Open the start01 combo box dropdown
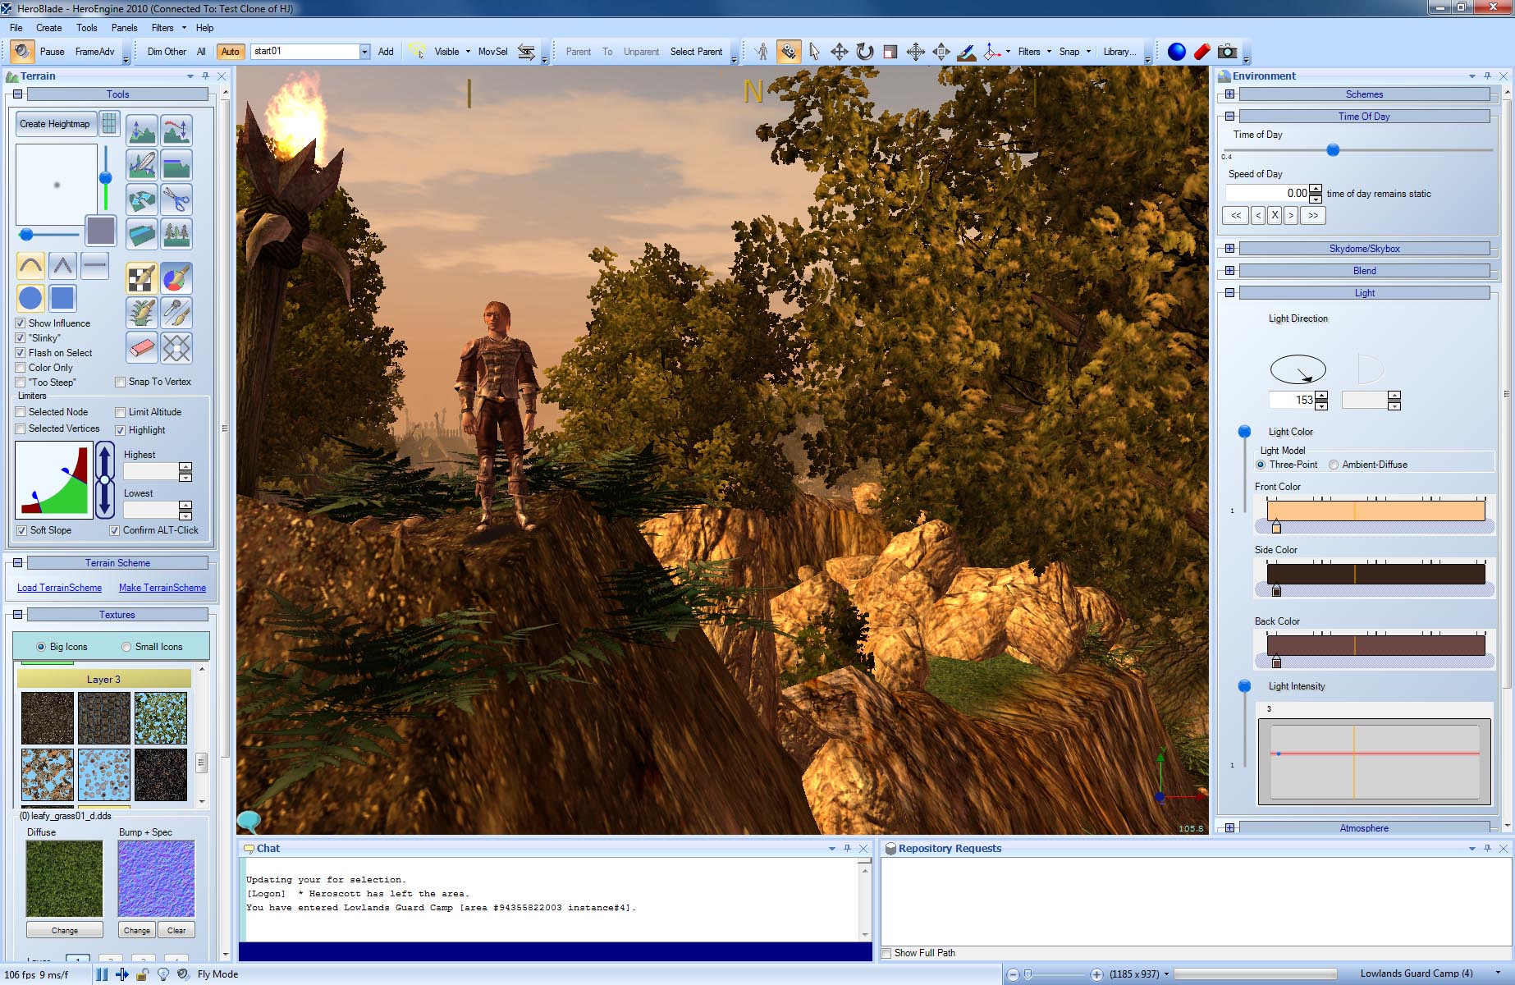The height and width of the screenshot is (985, 1515). click(364, 52)
